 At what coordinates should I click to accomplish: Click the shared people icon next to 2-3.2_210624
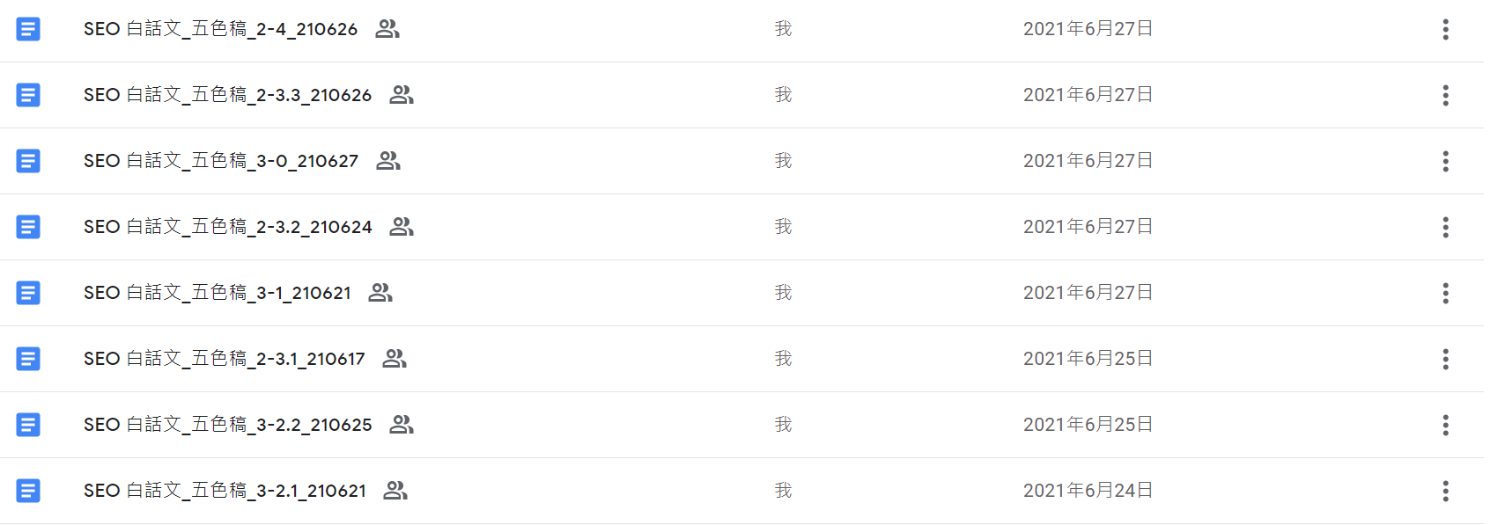tap(402, 227)
